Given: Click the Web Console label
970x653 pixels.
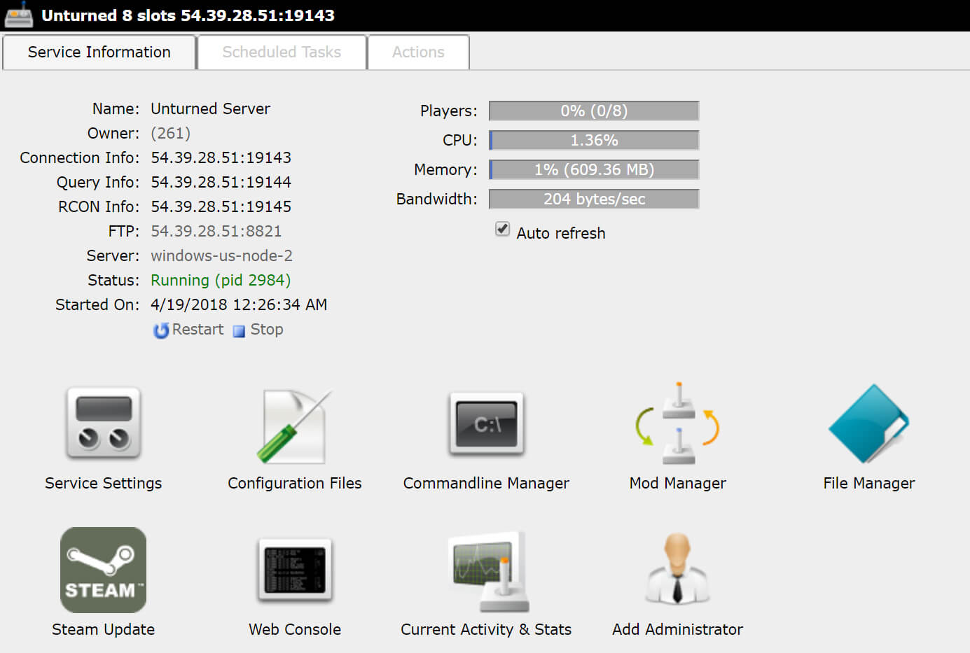Looking at the screenshot, I should click(x=294, y=629).
